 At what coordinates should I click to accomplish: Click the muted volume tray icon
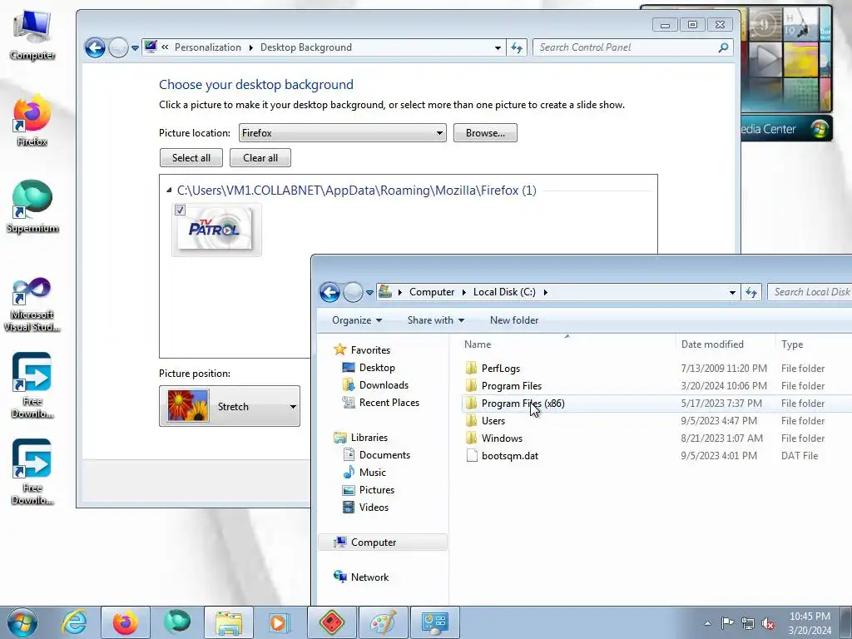pyautogui.click(x=768, y=623)
